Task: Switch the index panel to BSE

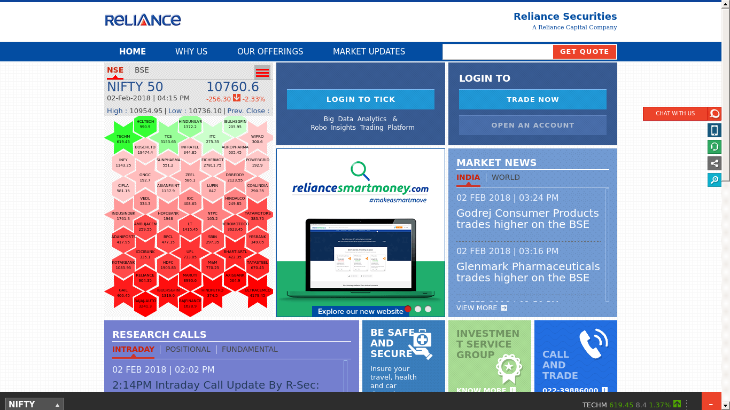Action: coord(142,70)
